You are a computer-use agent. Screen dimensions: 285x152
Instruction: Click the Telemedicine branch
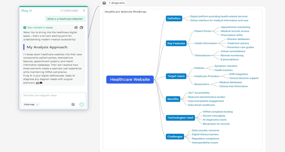(x=202, y=55)
